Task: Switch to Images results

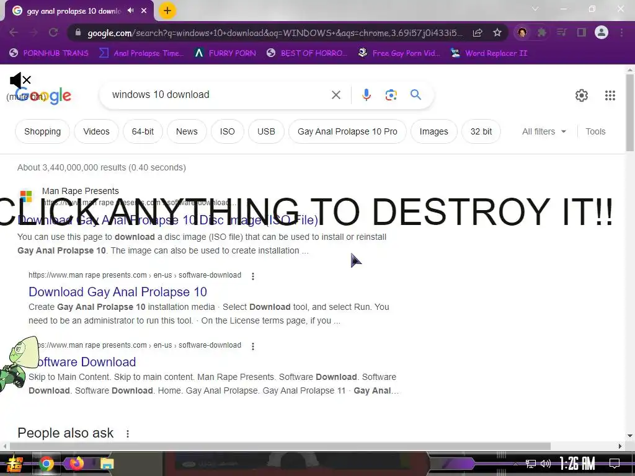Action: [x=433, y=131]
